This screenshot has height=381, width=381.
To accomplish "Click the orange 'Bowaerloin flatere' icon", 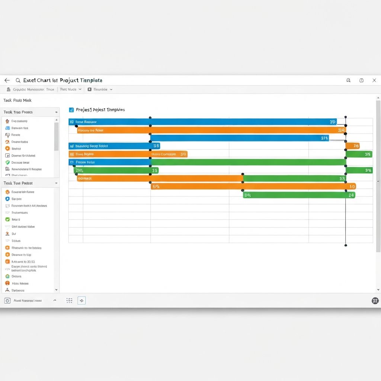I will 7,192.
